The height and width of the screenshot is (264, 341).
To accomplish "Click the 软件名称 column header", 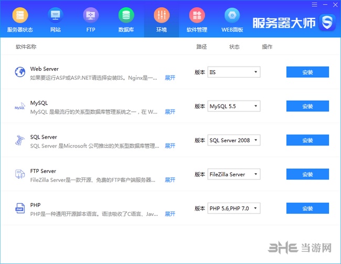I will click(x=26, y=47).
